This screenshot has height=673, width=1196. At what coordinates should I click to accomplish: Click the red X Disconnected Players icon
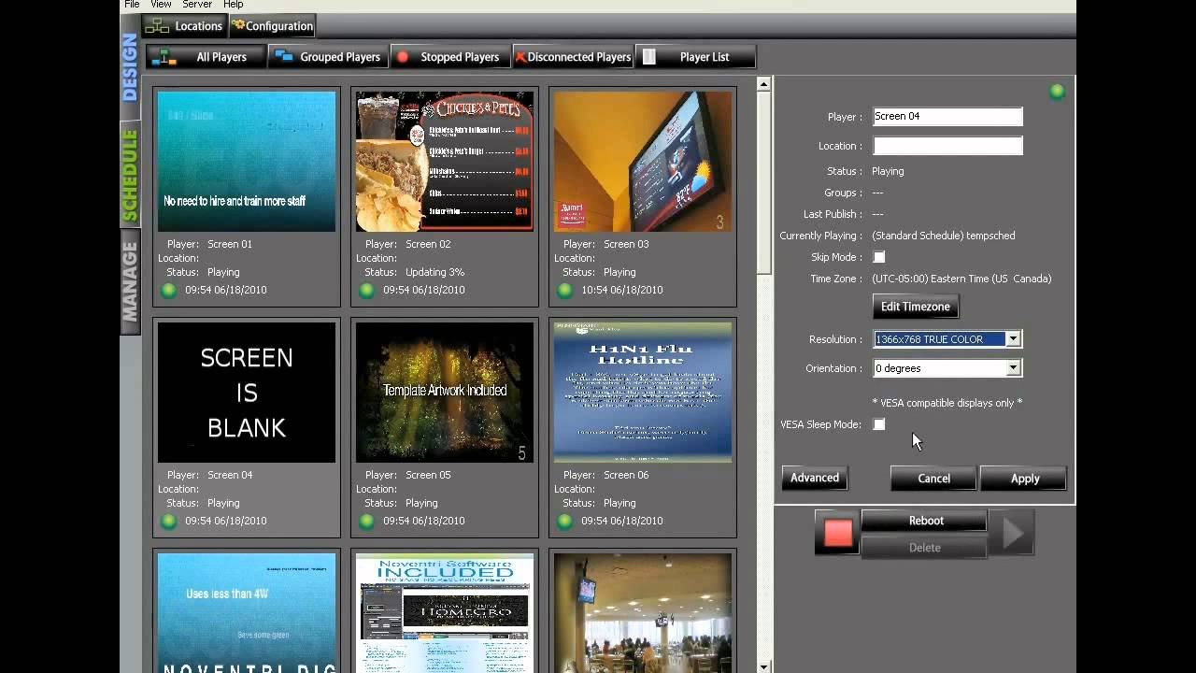[x=520, y=57]
